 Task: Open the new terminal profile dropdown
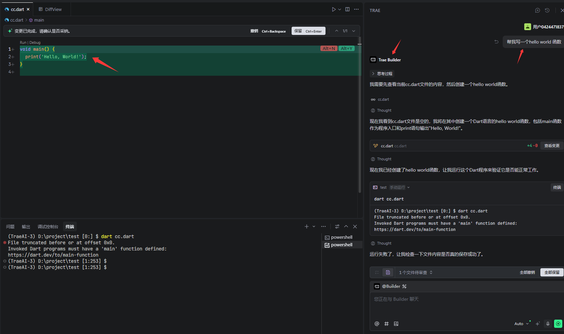(x=314, y=226)
